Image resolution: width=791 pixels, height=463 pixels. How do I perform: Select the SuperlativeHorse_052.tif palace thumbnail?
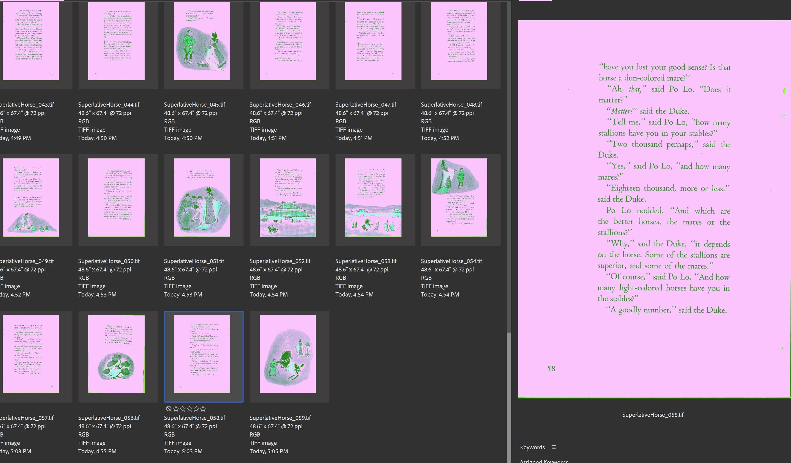pos(288,197)
